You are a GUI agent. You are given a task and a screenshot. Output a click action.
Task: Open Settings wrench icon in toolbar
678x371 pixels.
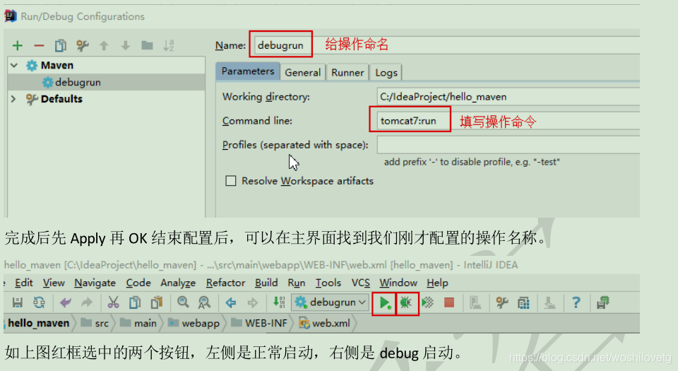tap(502, 302)
